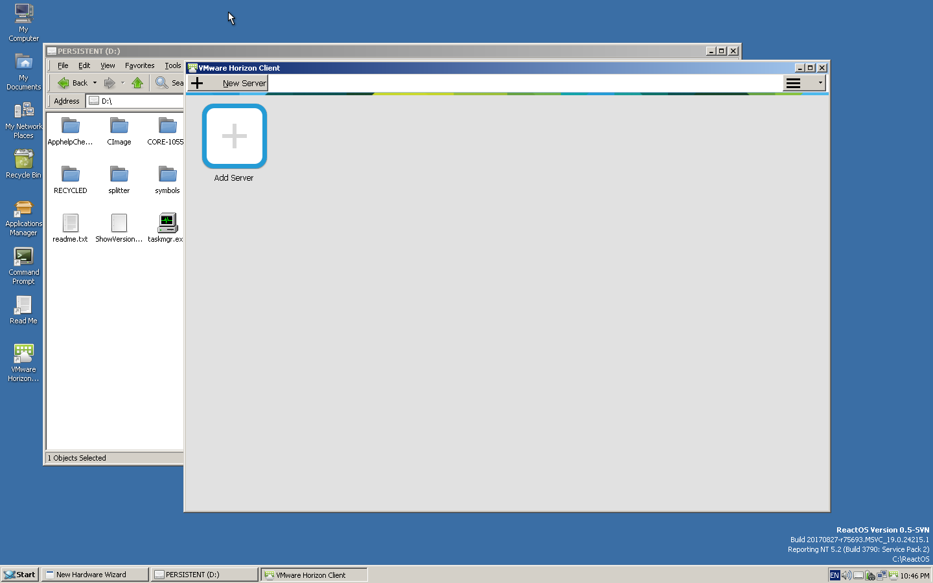Maximize the VMware Horizon Client window
The height and width of the screenshot is (583, 933).
pos(810,68)
